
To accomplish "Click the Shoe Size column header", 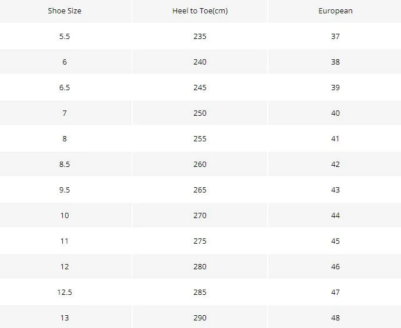I will tap(65, 10).
